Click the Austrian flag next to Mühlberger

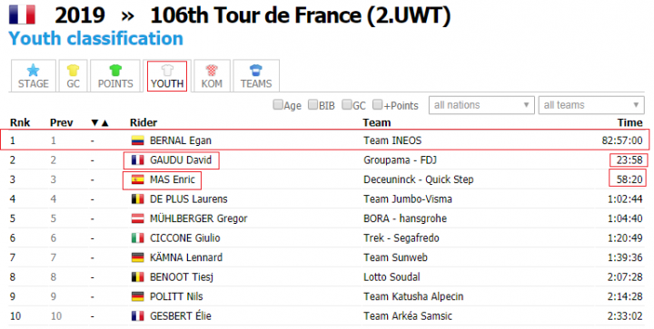point(138,218)
